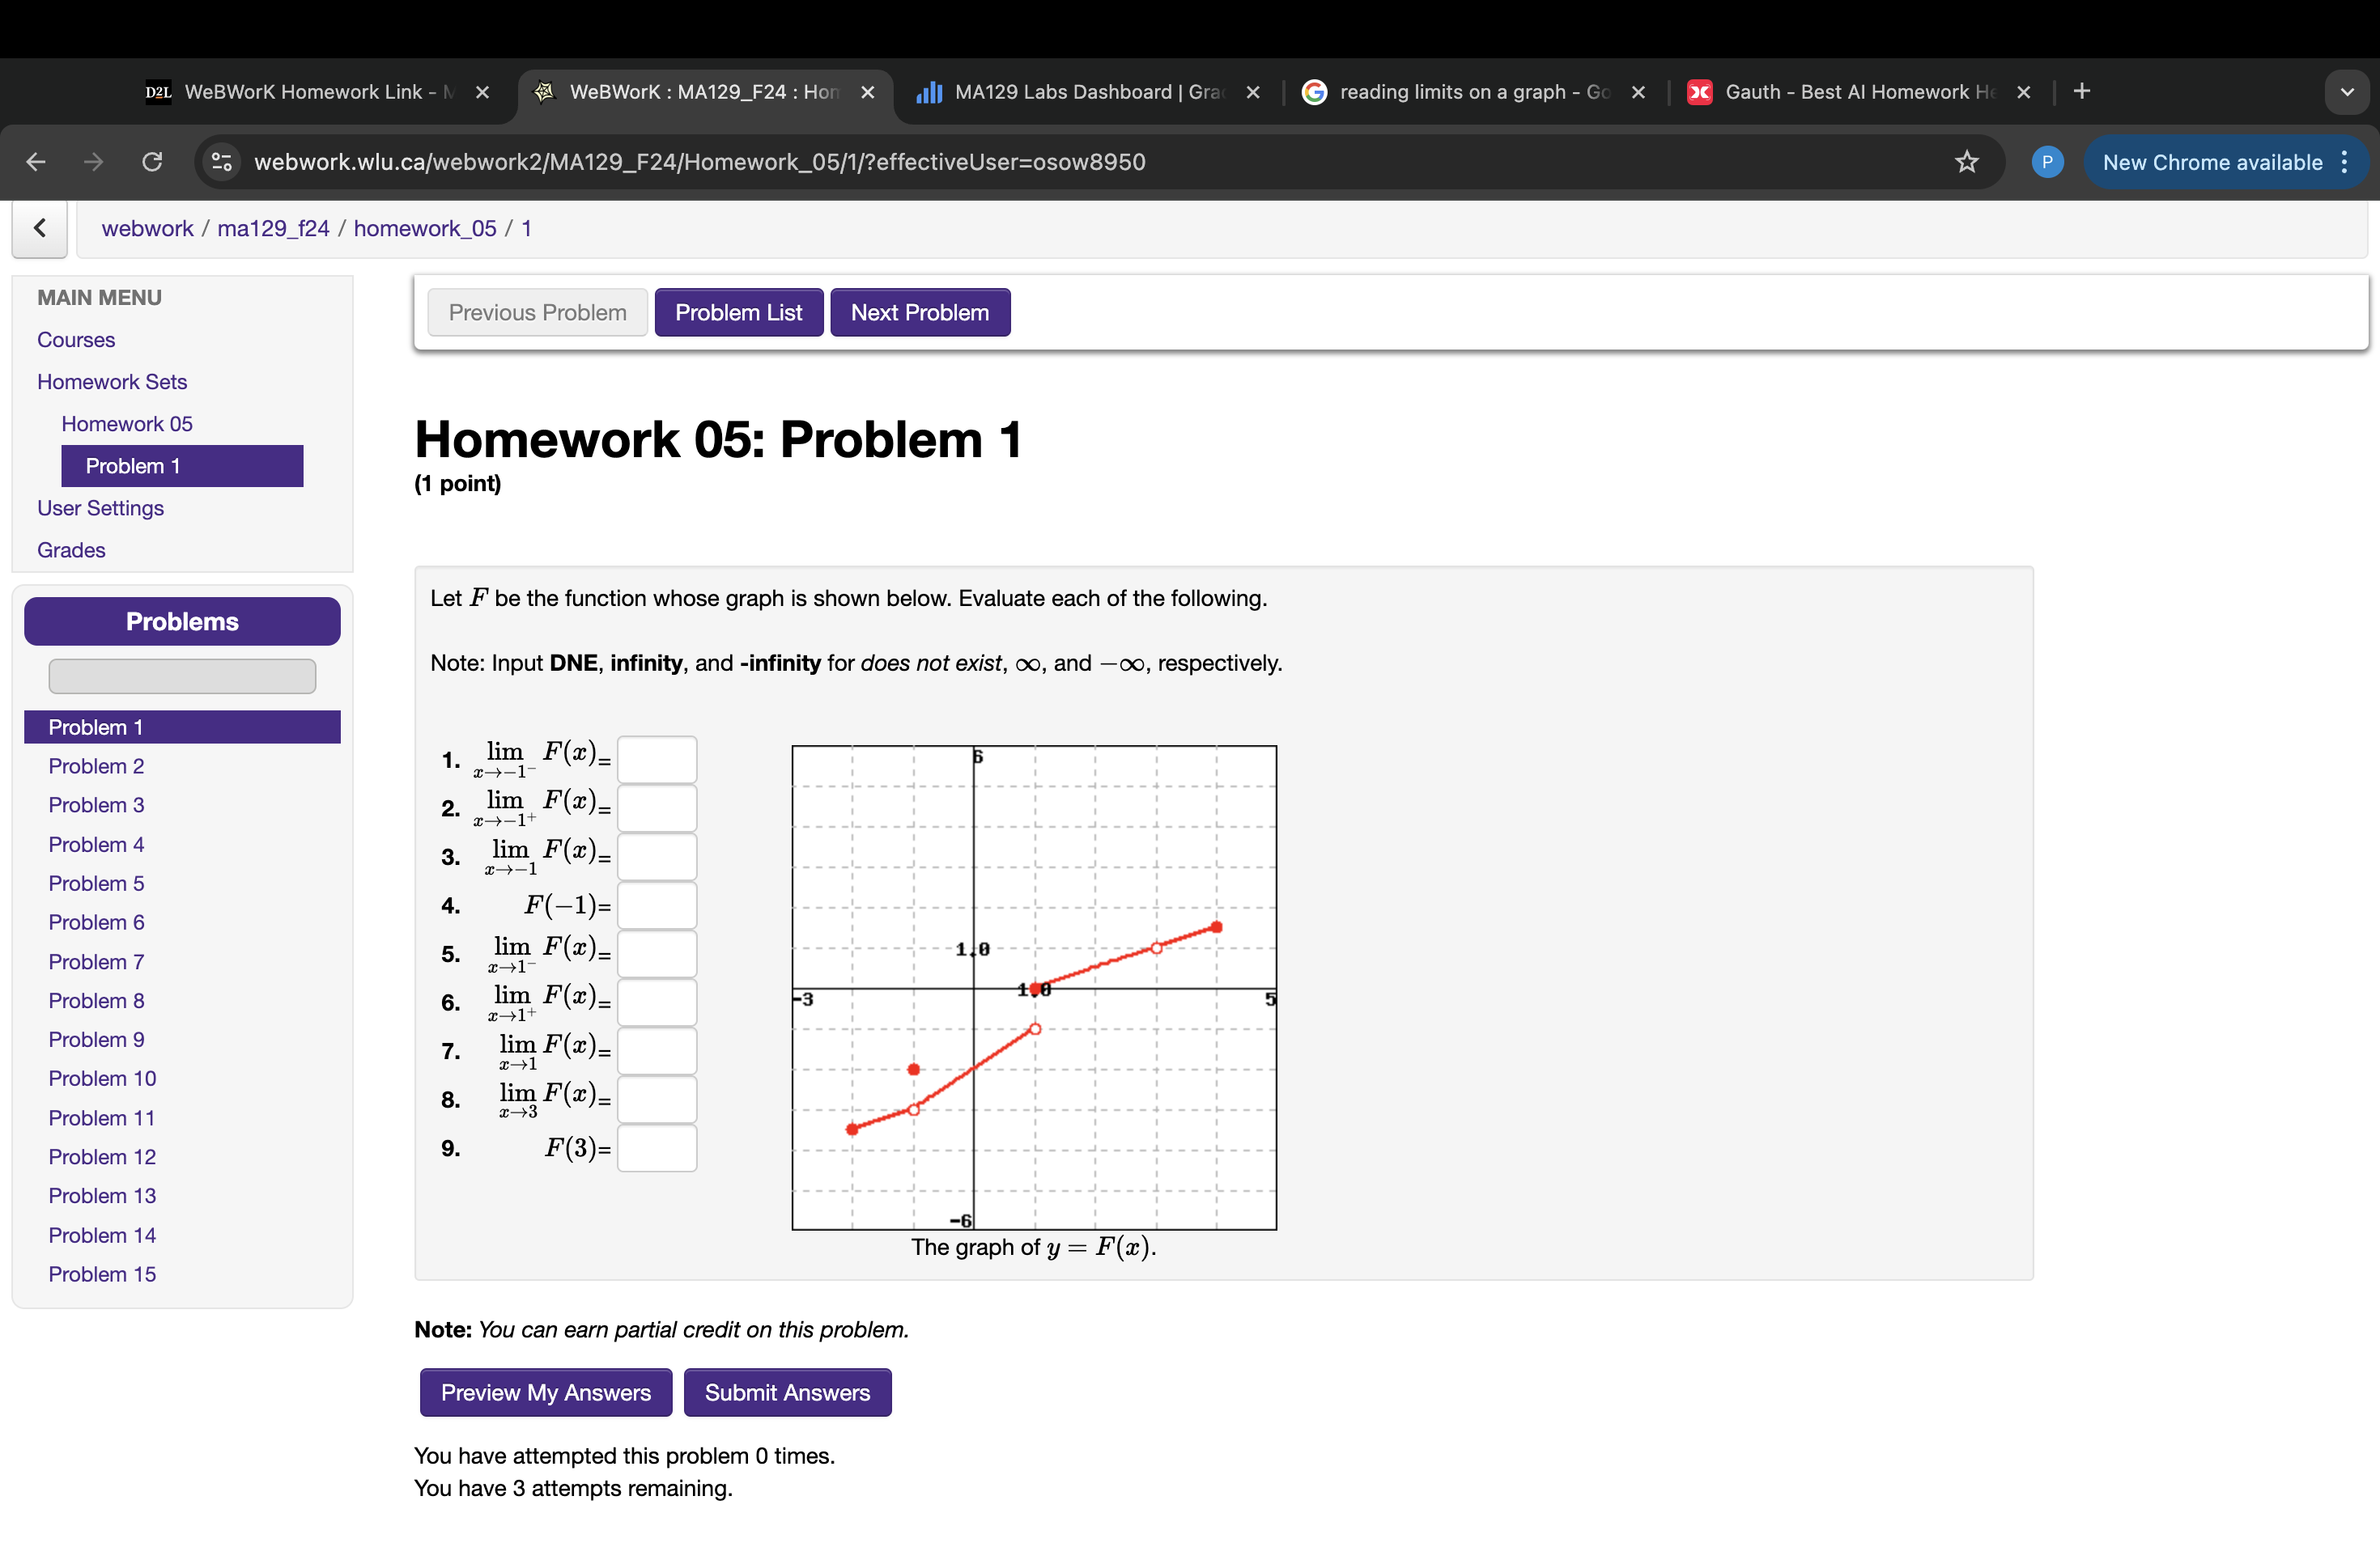Click New Chrome available button
This screenshot has height=1547, width=2380.
(2212, 162)
